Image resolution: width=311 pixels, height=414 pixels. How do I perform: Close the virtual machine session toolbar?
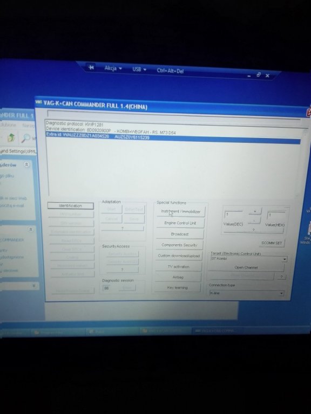(x=267, y=76)
